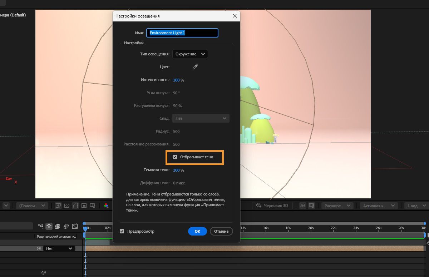Open the «Тип освещения» dropdown

(x=190, y=54)
